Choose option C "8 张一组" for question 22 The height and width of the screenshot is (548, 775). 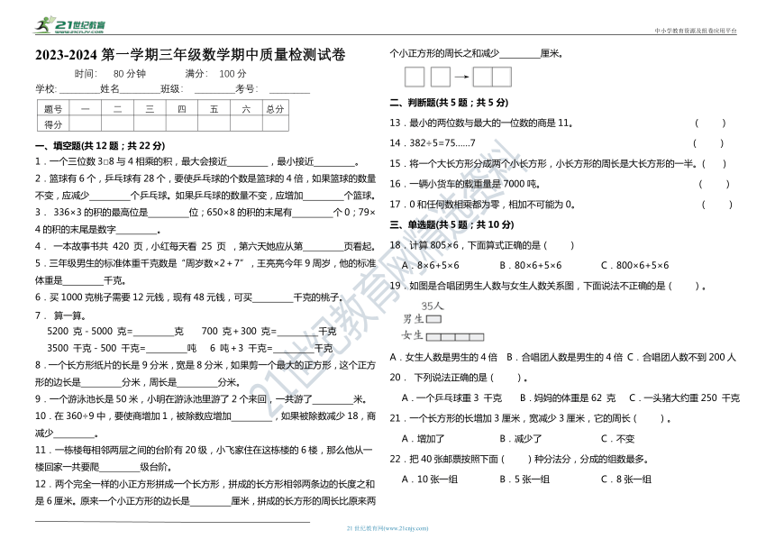coord(626,479)
